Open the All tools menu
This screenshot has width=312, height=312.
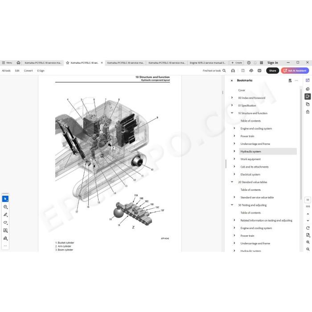(6, 70)
